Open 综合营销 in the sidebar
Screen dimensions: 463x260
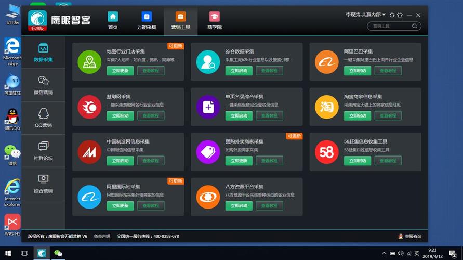coord(44,184)
